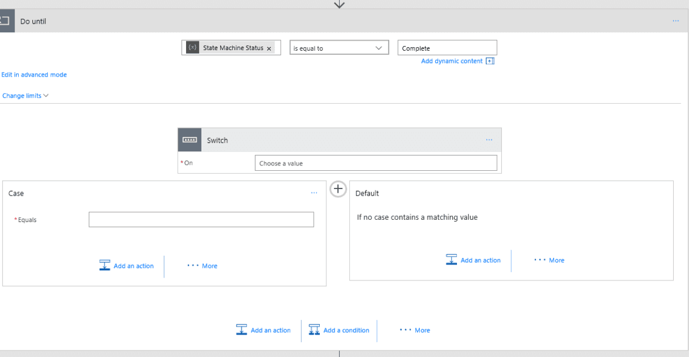Click the ellipsis icon on the Case card

click(x=314, y=193)
